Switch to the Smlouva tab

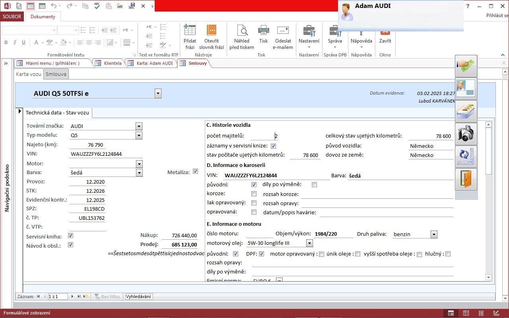coord(56,74)
